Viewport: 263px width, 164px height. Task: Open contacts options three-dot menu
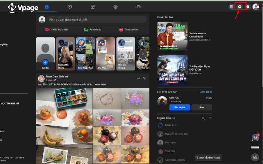[210, 118]
